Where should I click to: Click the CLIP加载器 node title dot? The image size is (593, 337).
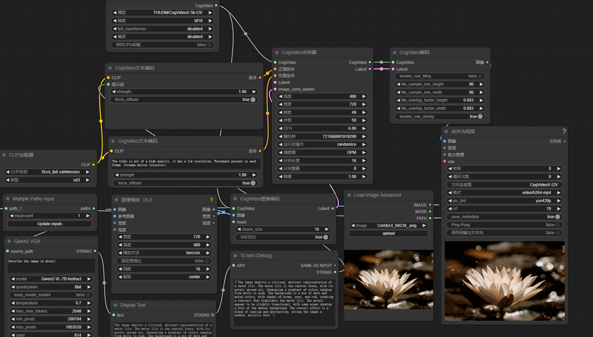pos(4,155)
